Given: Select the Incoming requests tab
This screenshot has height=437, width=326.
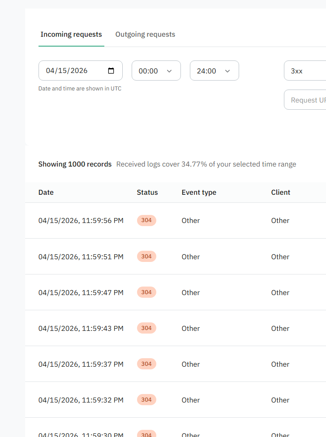Looking at the screenshot, I should [71, 34].
